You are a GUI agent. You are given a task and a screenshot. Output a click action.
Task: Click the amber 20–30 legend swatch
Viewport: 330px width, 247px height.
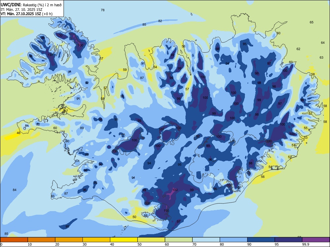coord(69,240)
